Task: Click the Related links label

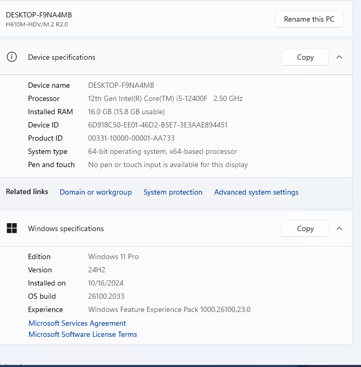Action: point(27,191)
